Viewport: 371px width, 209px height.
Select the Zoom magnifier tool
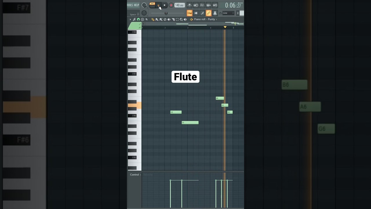click(x=181, y=19)
